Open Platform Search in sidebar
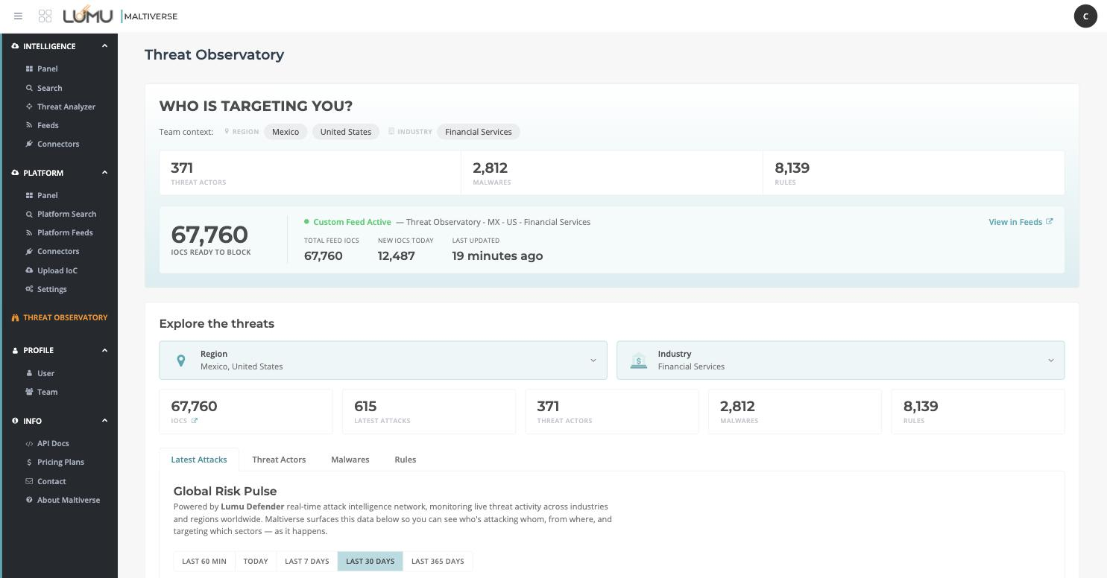 [67, 214]
